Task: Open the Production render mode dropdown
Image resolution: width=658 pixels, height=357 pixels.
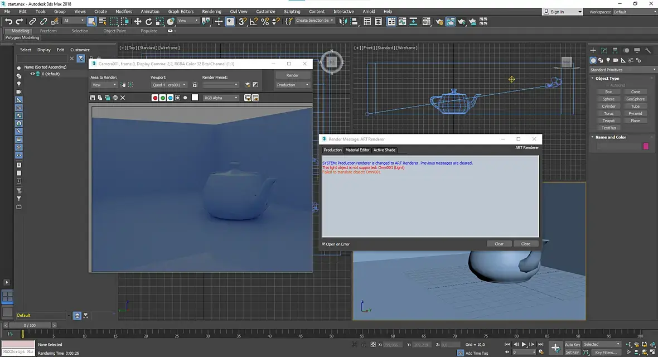Action: pos(293,85)
